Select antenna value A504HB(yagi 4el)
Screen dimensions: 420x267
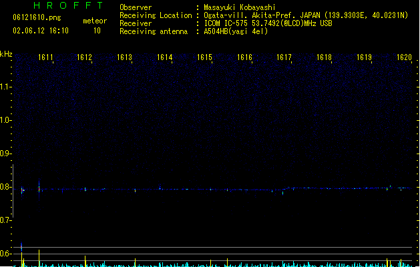tap(236, 31)
